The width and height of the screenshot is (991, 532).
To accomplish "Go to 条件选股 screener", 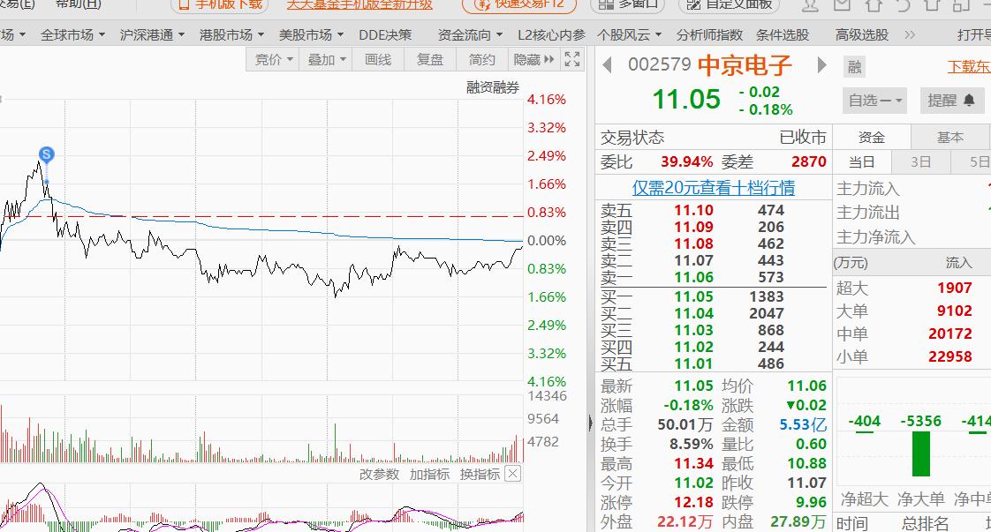I will tap(783, 34).
